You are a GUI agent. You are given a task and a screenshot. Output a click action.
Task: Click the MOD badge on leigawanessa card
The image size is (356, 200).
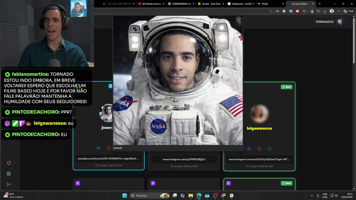coord(287,87)
